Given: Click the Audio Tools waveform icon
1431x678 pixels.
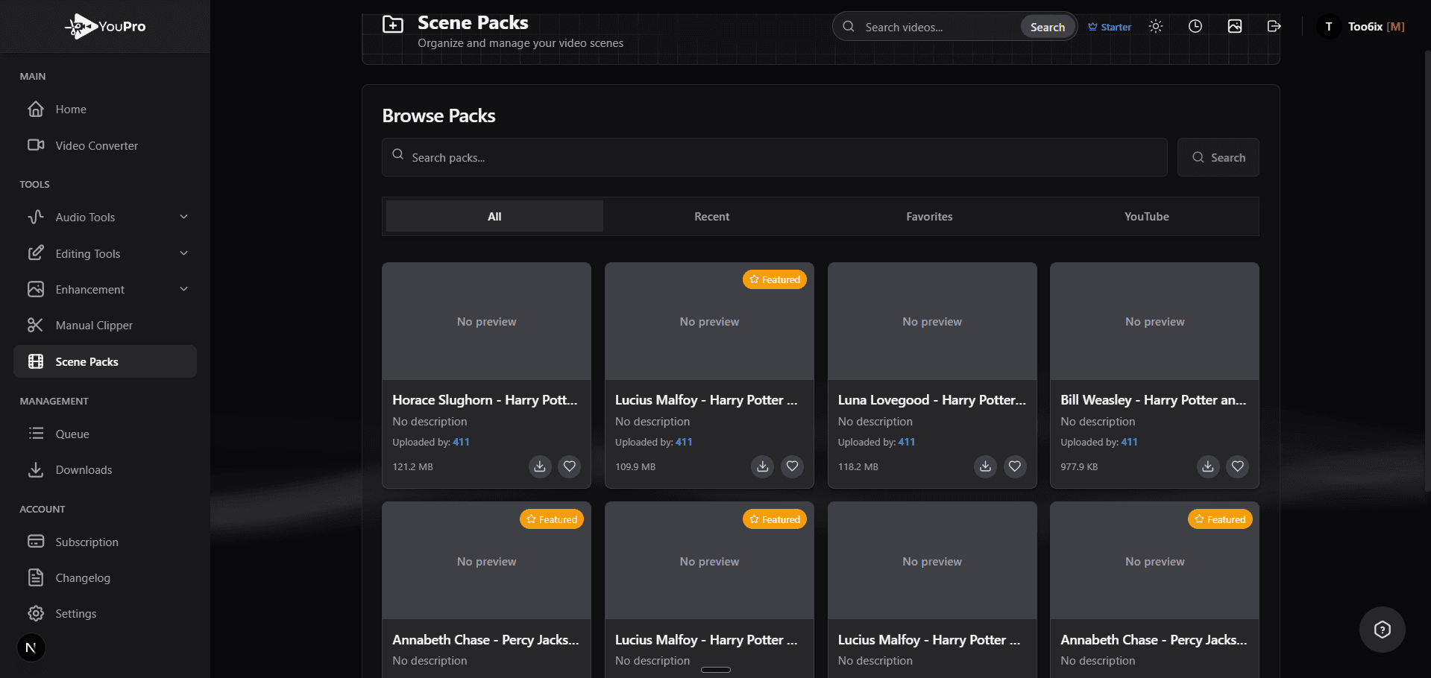Looking at the screenshot, I should [36, 217].
